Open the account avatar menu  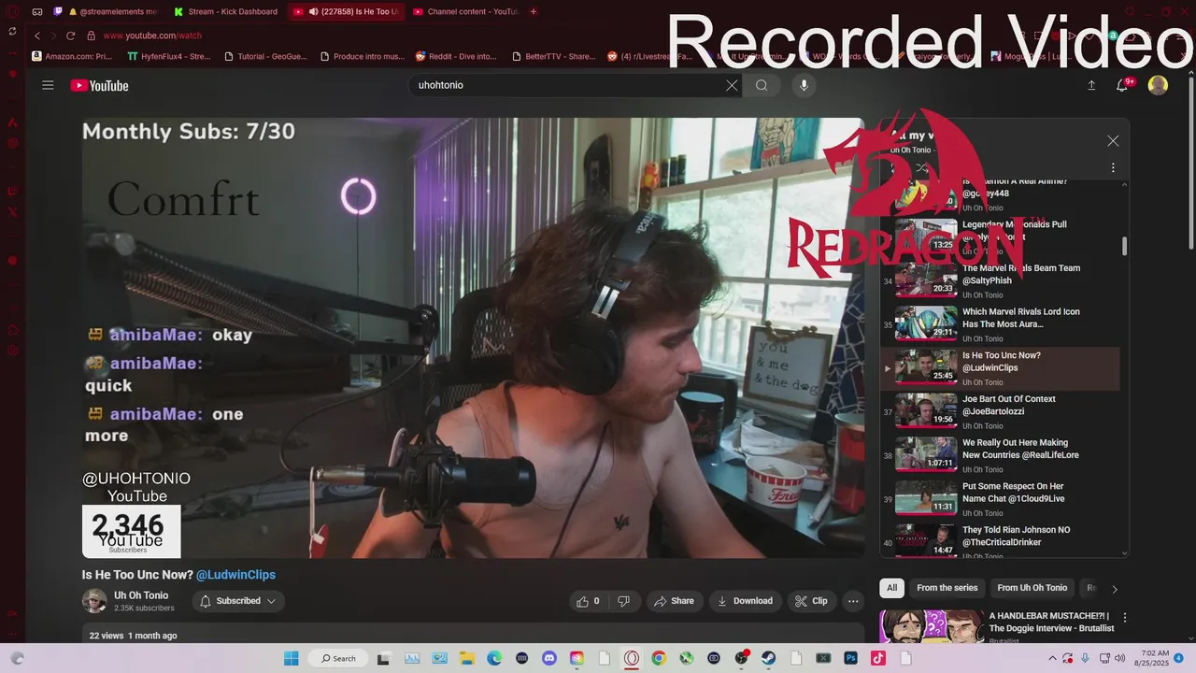point(1158,85)
